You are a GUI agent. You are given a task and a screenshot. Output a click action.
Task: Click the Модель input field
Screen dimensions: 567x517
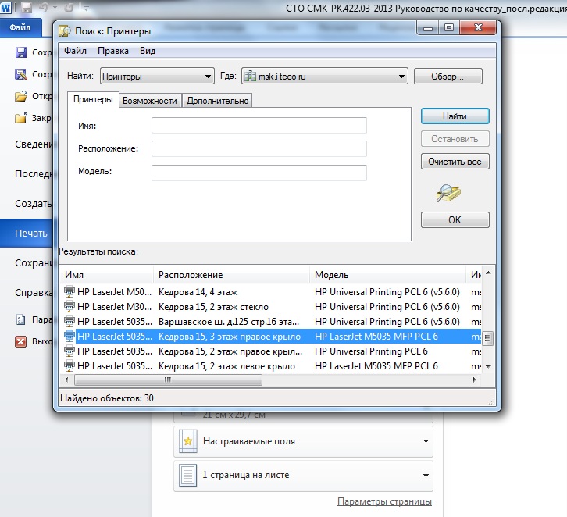259,173
